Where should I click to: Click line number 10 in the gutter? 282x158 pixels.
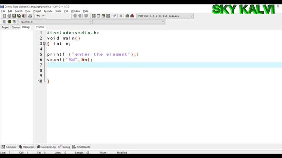[x=40, y=81]
